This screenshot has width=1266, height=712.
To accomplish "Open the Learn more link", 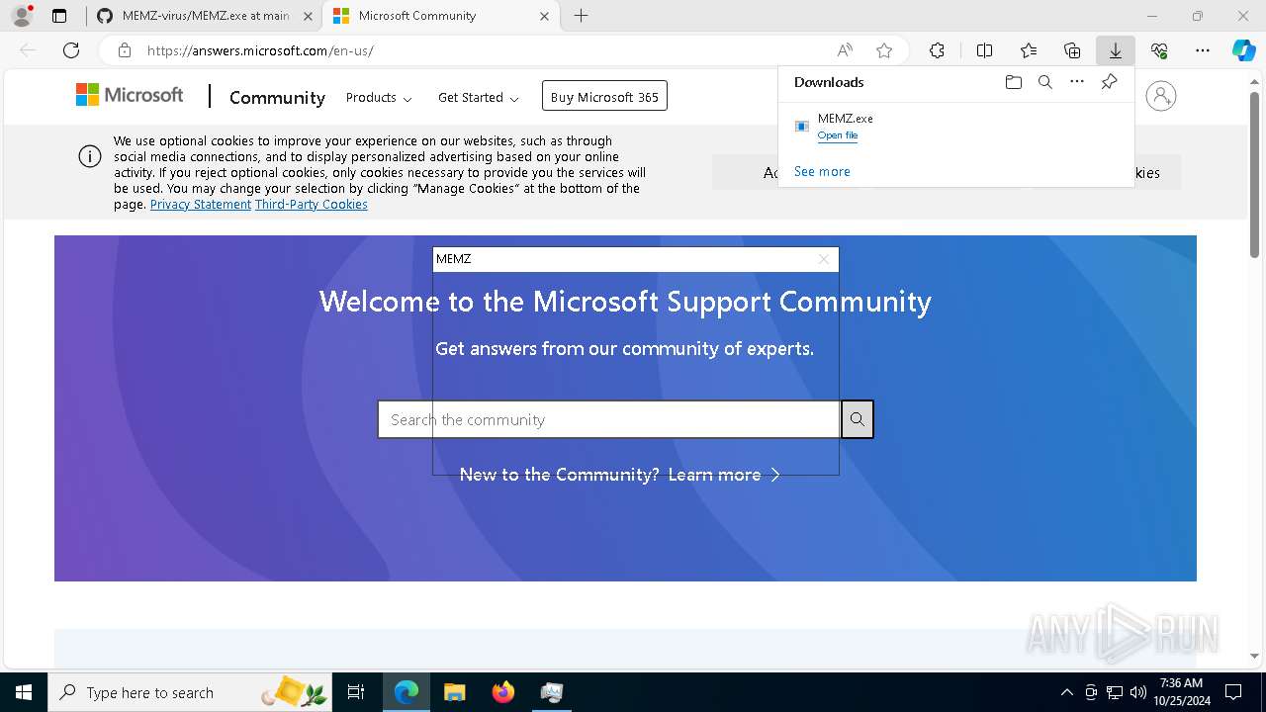I will click(724, 475).
